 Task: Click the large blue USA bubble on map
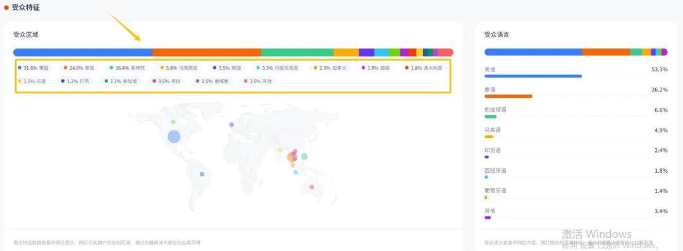pyautogui.click(x=174, y=136)
